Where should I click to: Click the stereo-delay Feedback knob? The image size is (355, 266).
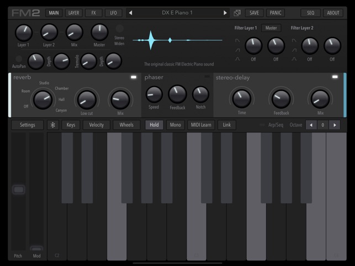click(281, 99)
